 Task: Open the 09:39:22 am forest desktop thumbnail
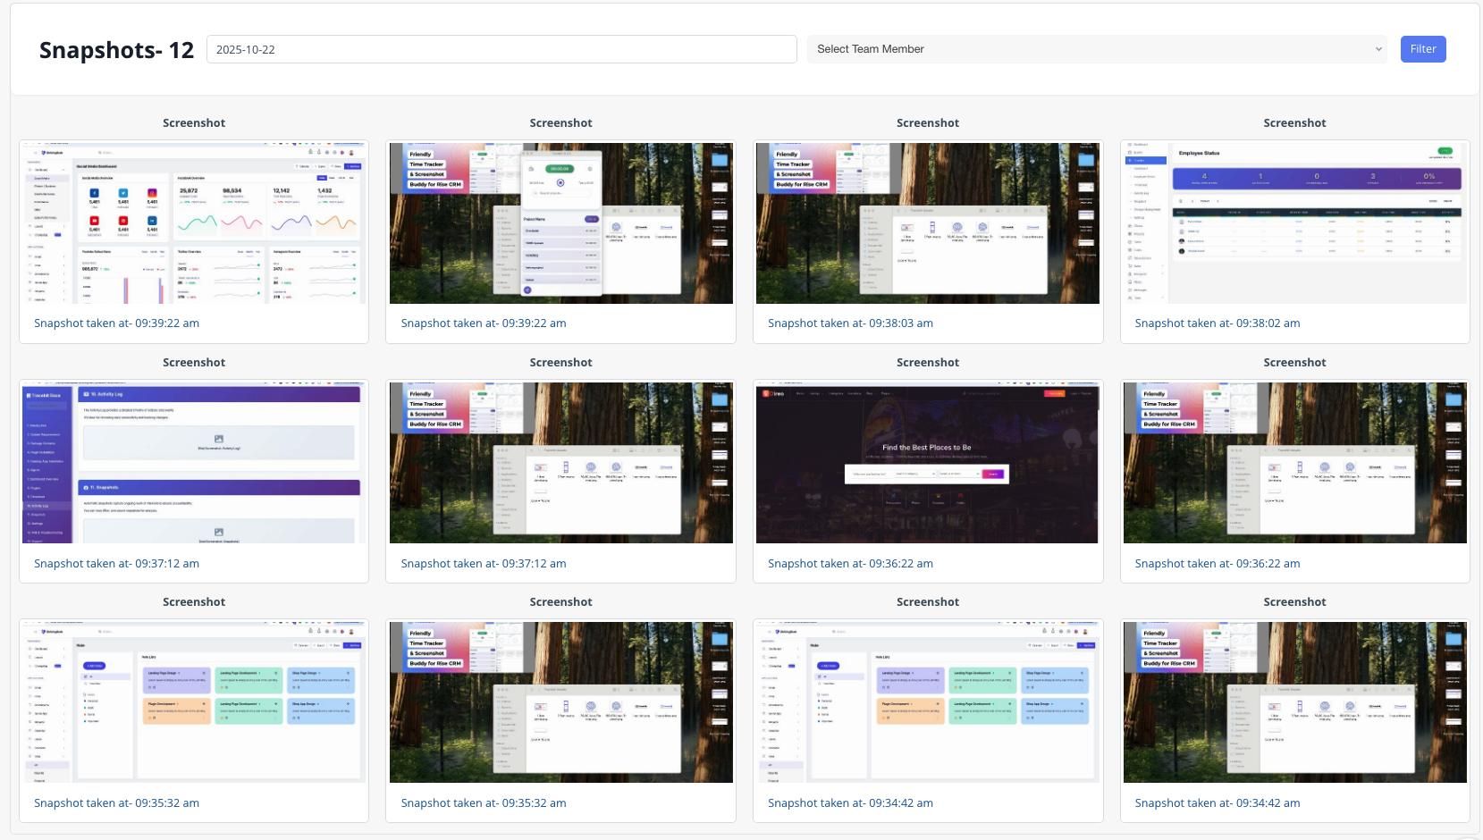[x=560, y=223]
